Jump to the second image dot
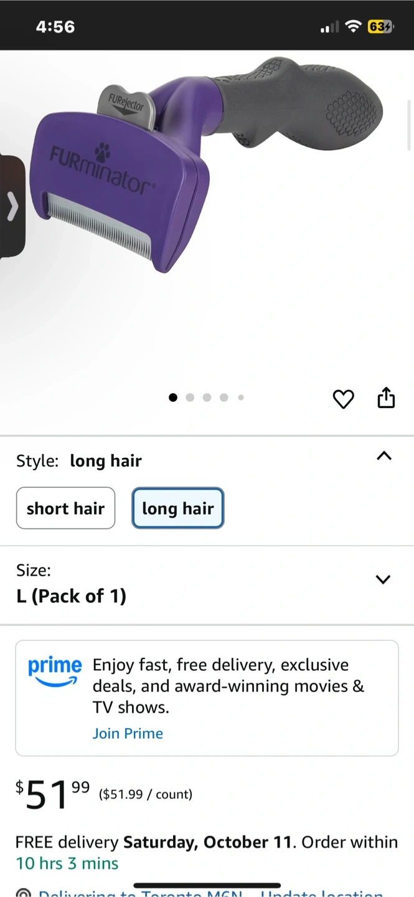The width and height of the screenshot is (414, 897). pos(190,397)
